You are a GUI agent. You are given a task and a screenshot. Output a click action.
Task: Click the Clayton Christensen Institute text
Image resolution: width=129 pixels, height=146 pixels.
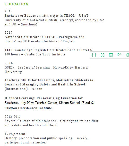coord(28,108)
